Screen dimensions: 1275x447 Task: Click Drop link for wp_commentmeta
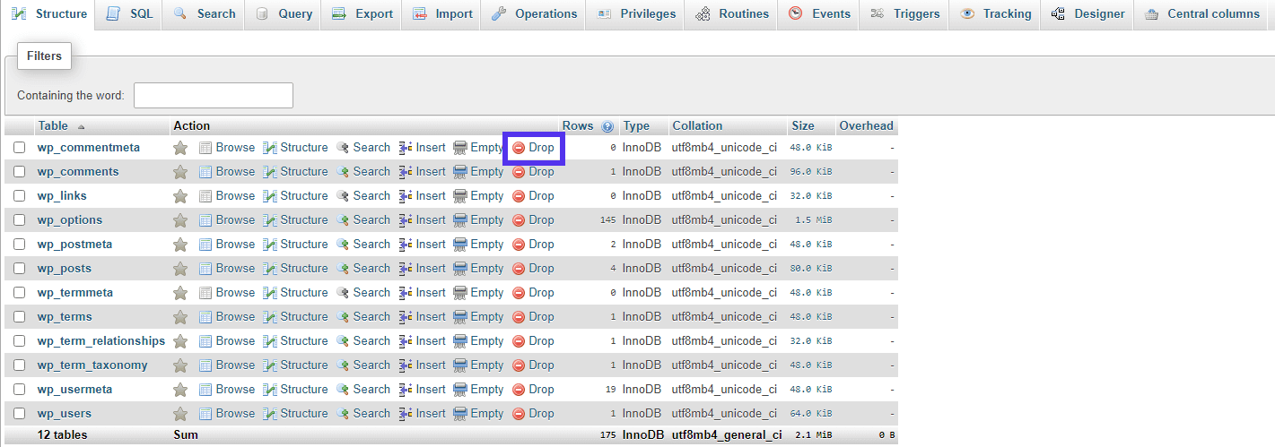(x=541, y=148)
